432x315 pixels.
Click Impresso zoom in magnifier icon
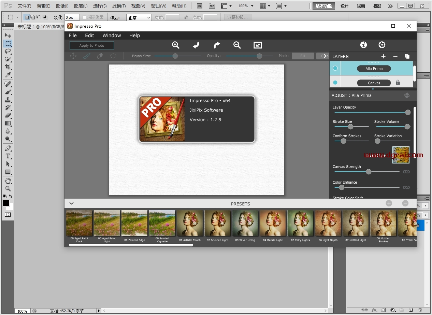(176, 45)
